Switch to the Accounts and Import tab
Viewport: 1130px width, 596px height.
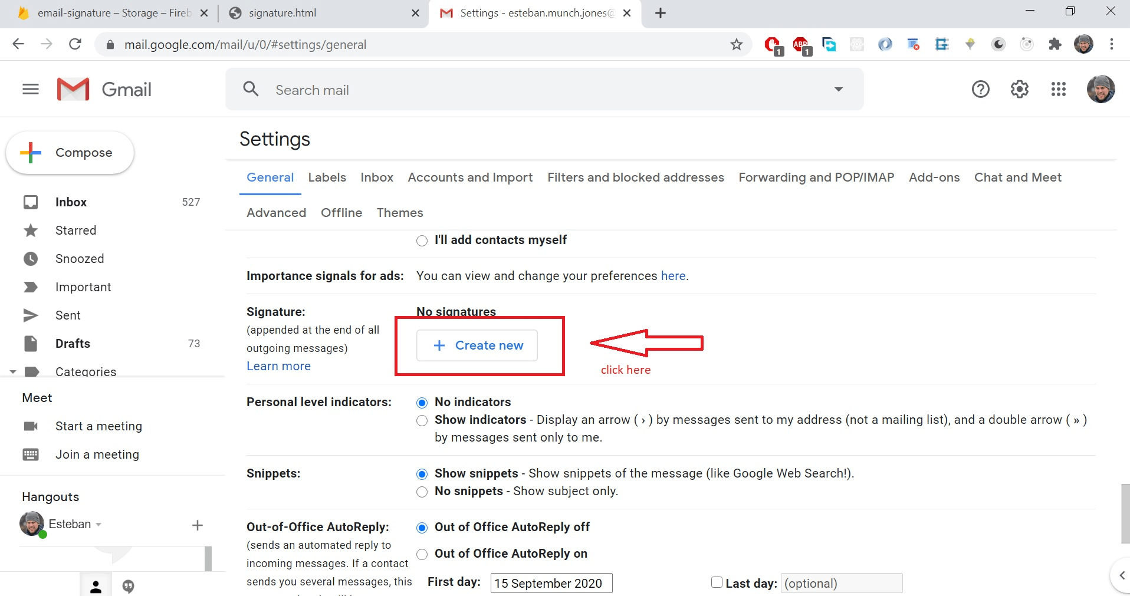point(469,177)
